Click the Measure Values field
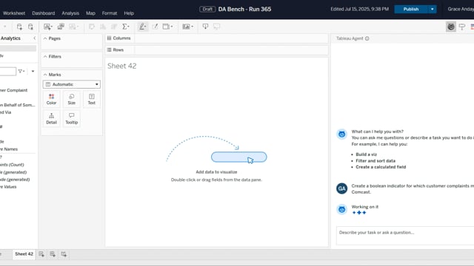The height and width of the screenshot is (266, 474). click(x=8, y=187)
